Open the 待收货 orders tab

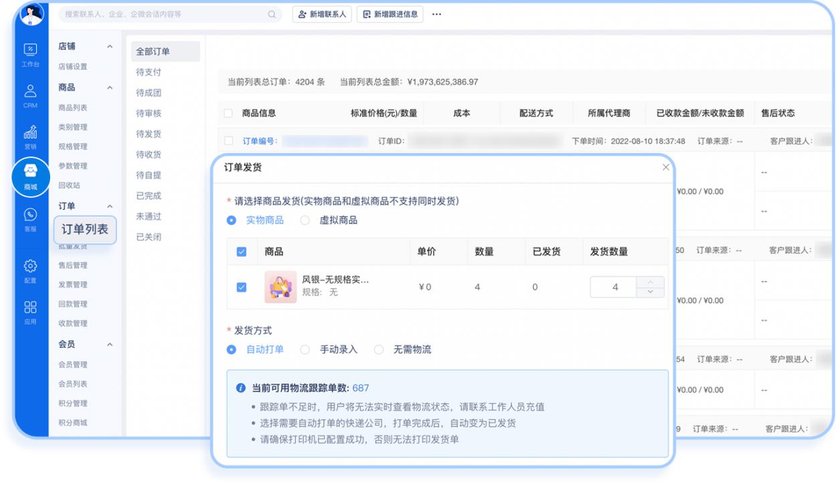click(x=149, y=154)
